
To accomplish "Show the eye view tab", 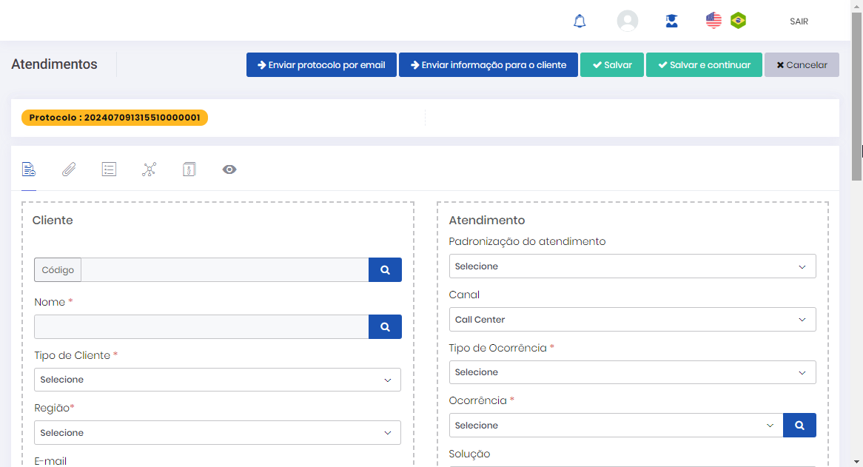I will click(x=229, y=169).
